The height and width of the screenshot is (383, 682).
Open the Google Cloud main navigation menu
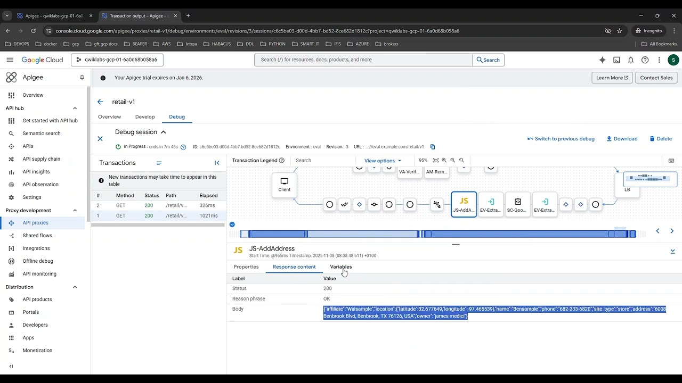click(x=10, y=60)
